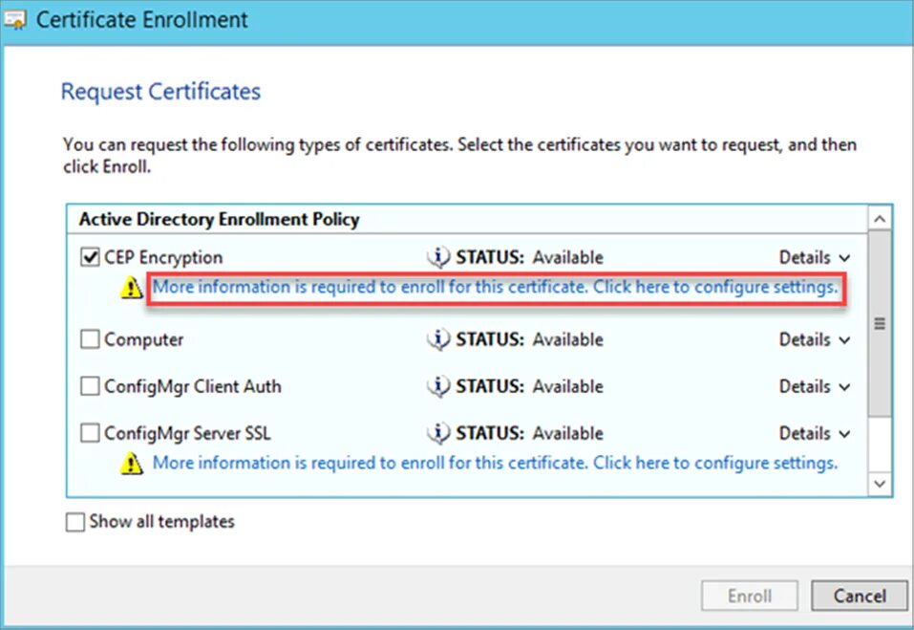Viewport: 914px width, 630px height.
Task: Click the scroll down arrow of the template list
Action: pyautogui.click(x=880, y=484)
